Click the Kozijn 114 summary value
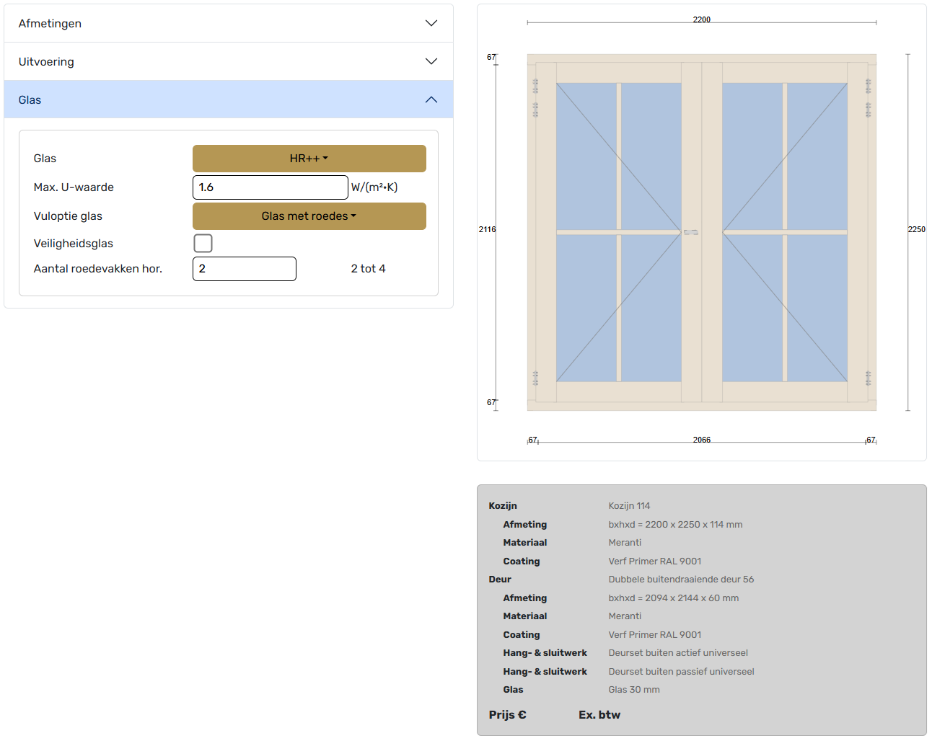Screen dimensions: 932x741 pos(629,506)
